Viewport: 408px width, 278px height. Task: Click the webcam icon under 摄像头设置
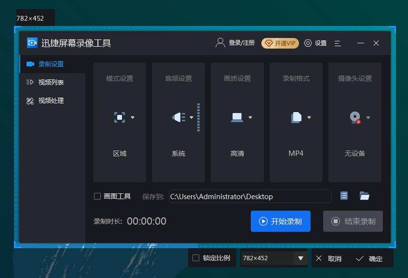point(355,117)
